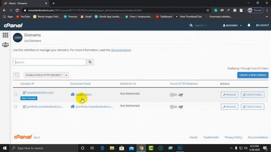The image size is (271, 152).
Task: Open new browser tab
Action: point(54,3)
